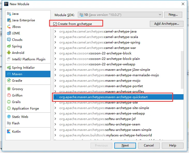The image size is (189, 153).
Task: Select the Kotlin module icon
Action: tap(9, 131)
